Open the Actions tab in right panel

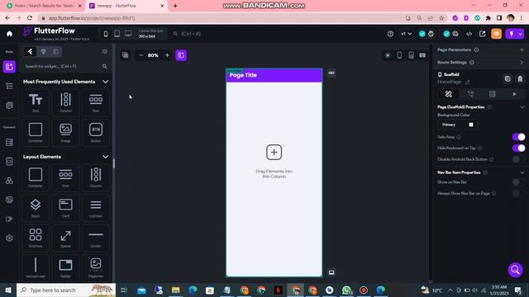(470, 94)
